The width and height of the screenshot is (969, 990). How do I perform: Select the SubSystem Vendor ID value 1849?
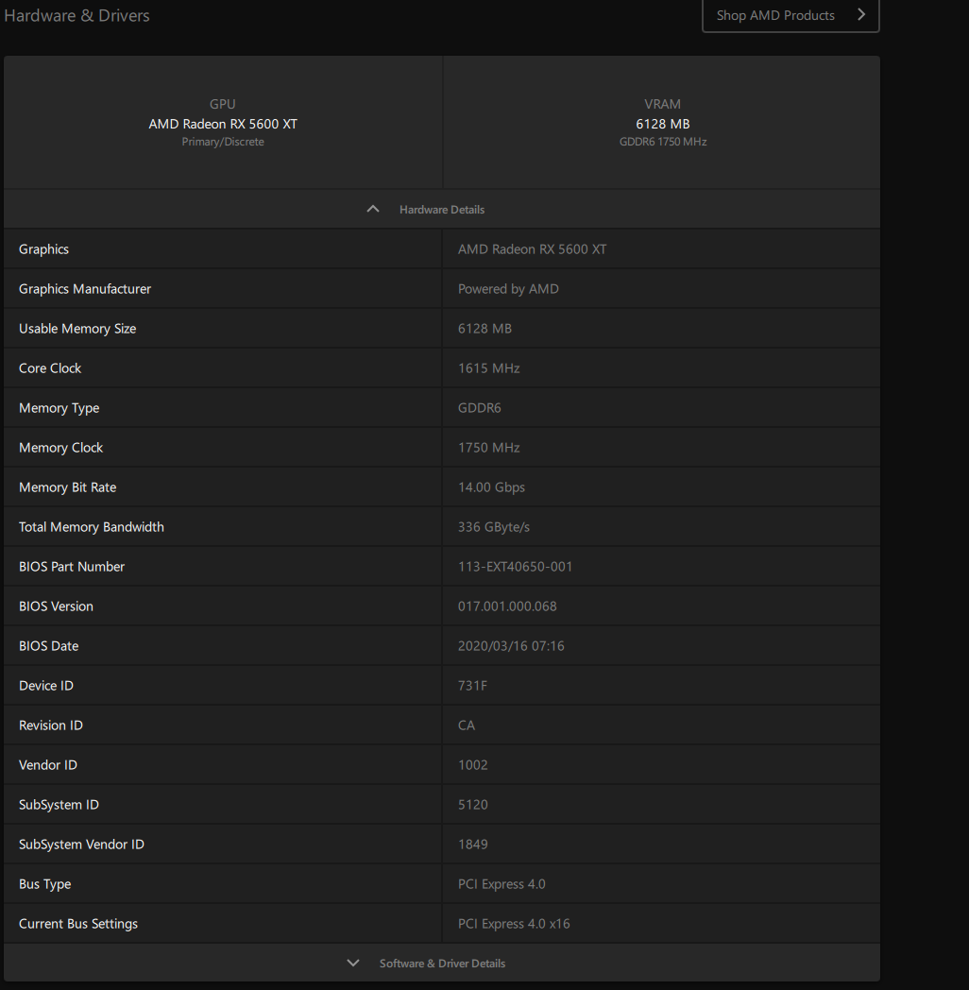[473, 845]
